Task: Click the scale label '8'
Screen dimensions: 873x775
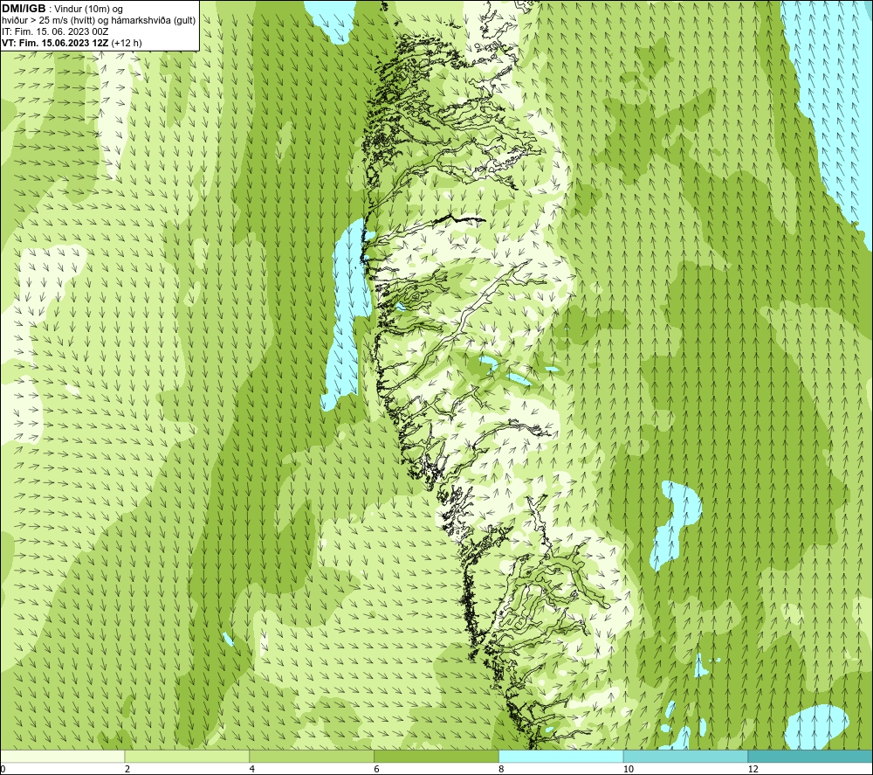Action: pyautogui.click(x=502, y=769)
